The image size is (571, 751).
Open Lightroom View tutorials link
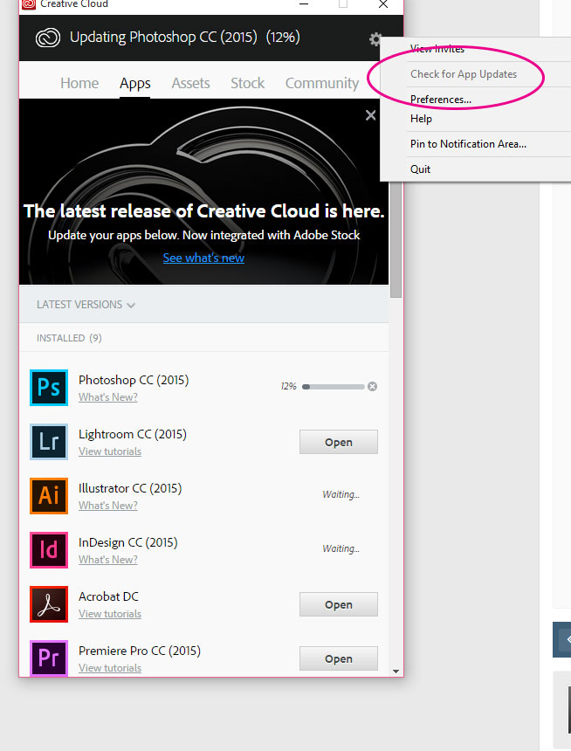pyautogui.click(x=110, y=451)
